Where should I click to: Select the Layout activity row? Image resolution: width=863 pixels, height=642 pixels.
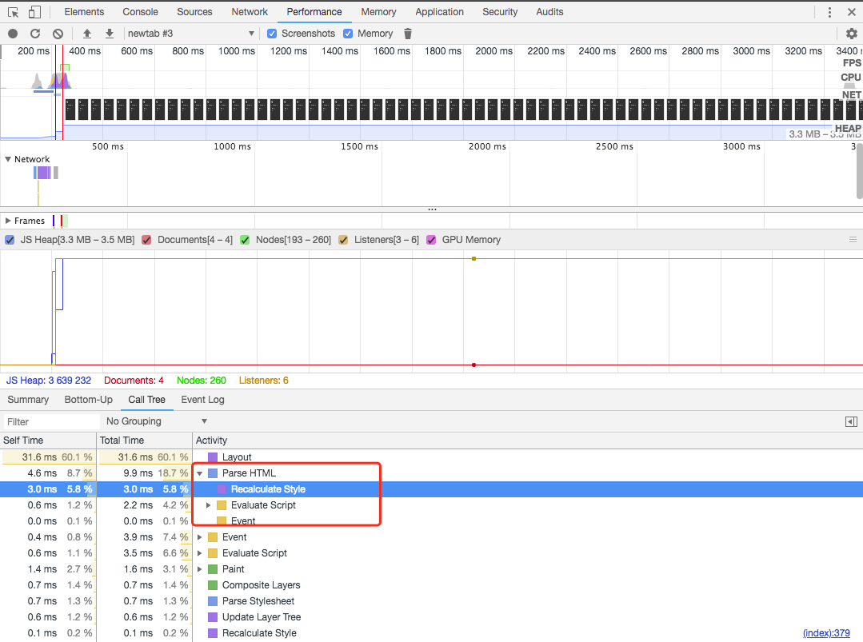pyautogui.click(x=432, y=457)
